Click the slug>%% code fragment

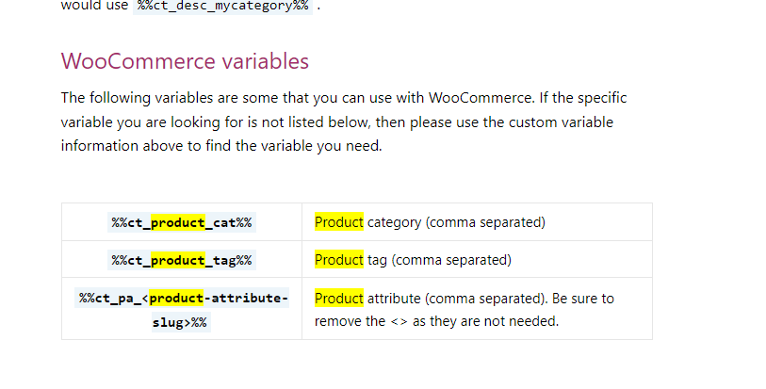click(x=181, y=322)
